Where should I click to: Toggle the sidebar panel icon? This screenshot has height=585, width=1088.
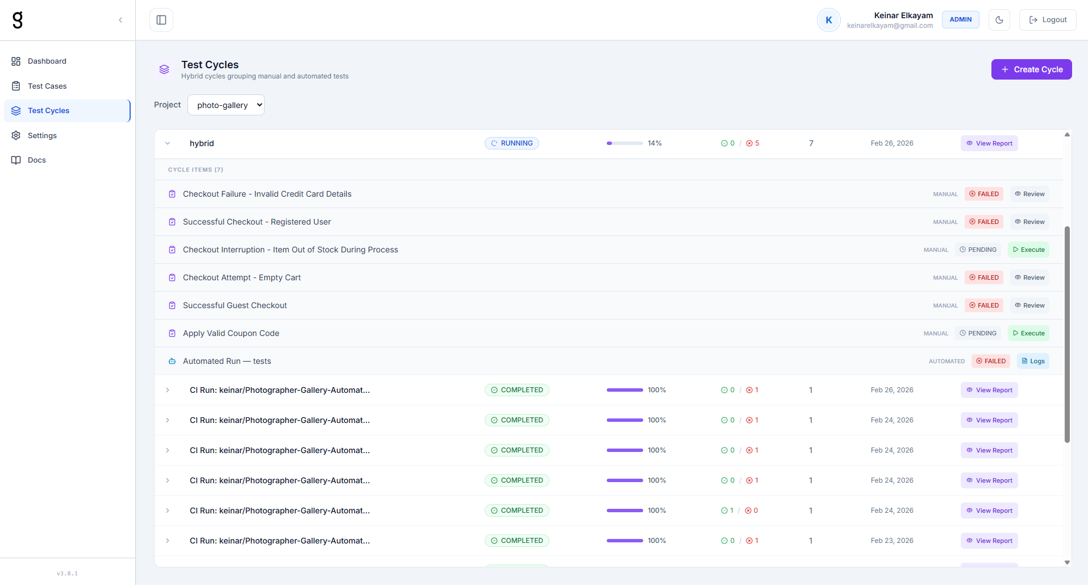click(161, 20)
